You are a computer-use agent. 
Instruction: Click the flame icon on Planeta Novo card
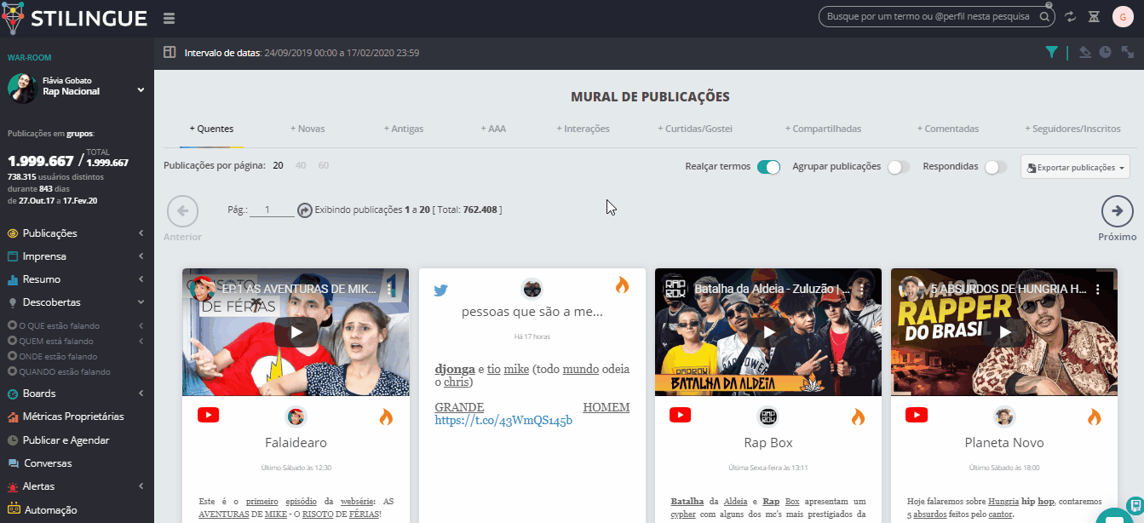pyautogui.click(x=1094, y=417)
